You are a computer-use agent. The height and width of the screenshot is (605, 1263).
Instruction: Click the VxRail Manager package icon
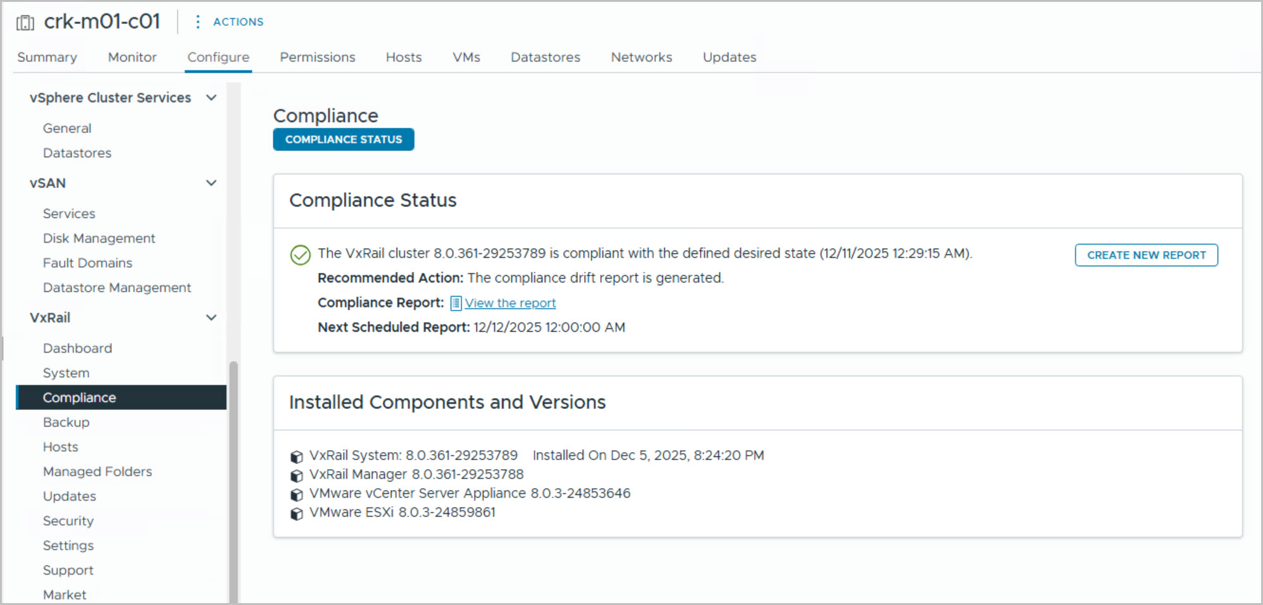(x=296, y=475)
